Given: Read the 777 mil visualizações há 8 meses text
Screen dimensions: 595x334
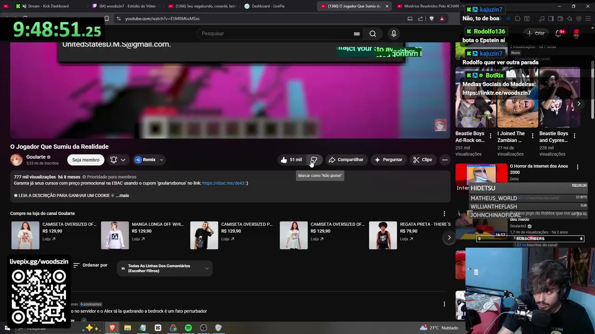Looking at the screenshot, I should coord(47,177).
